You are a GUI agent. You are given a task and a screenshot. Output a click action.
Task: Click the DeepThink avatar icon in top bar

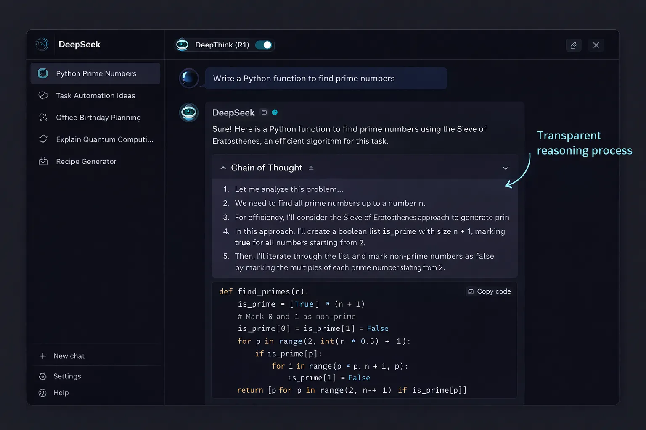click(182, 45)
